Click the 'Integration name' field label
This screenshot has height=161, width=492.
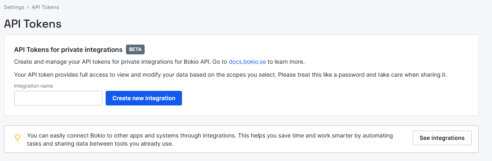pos(33,86)
